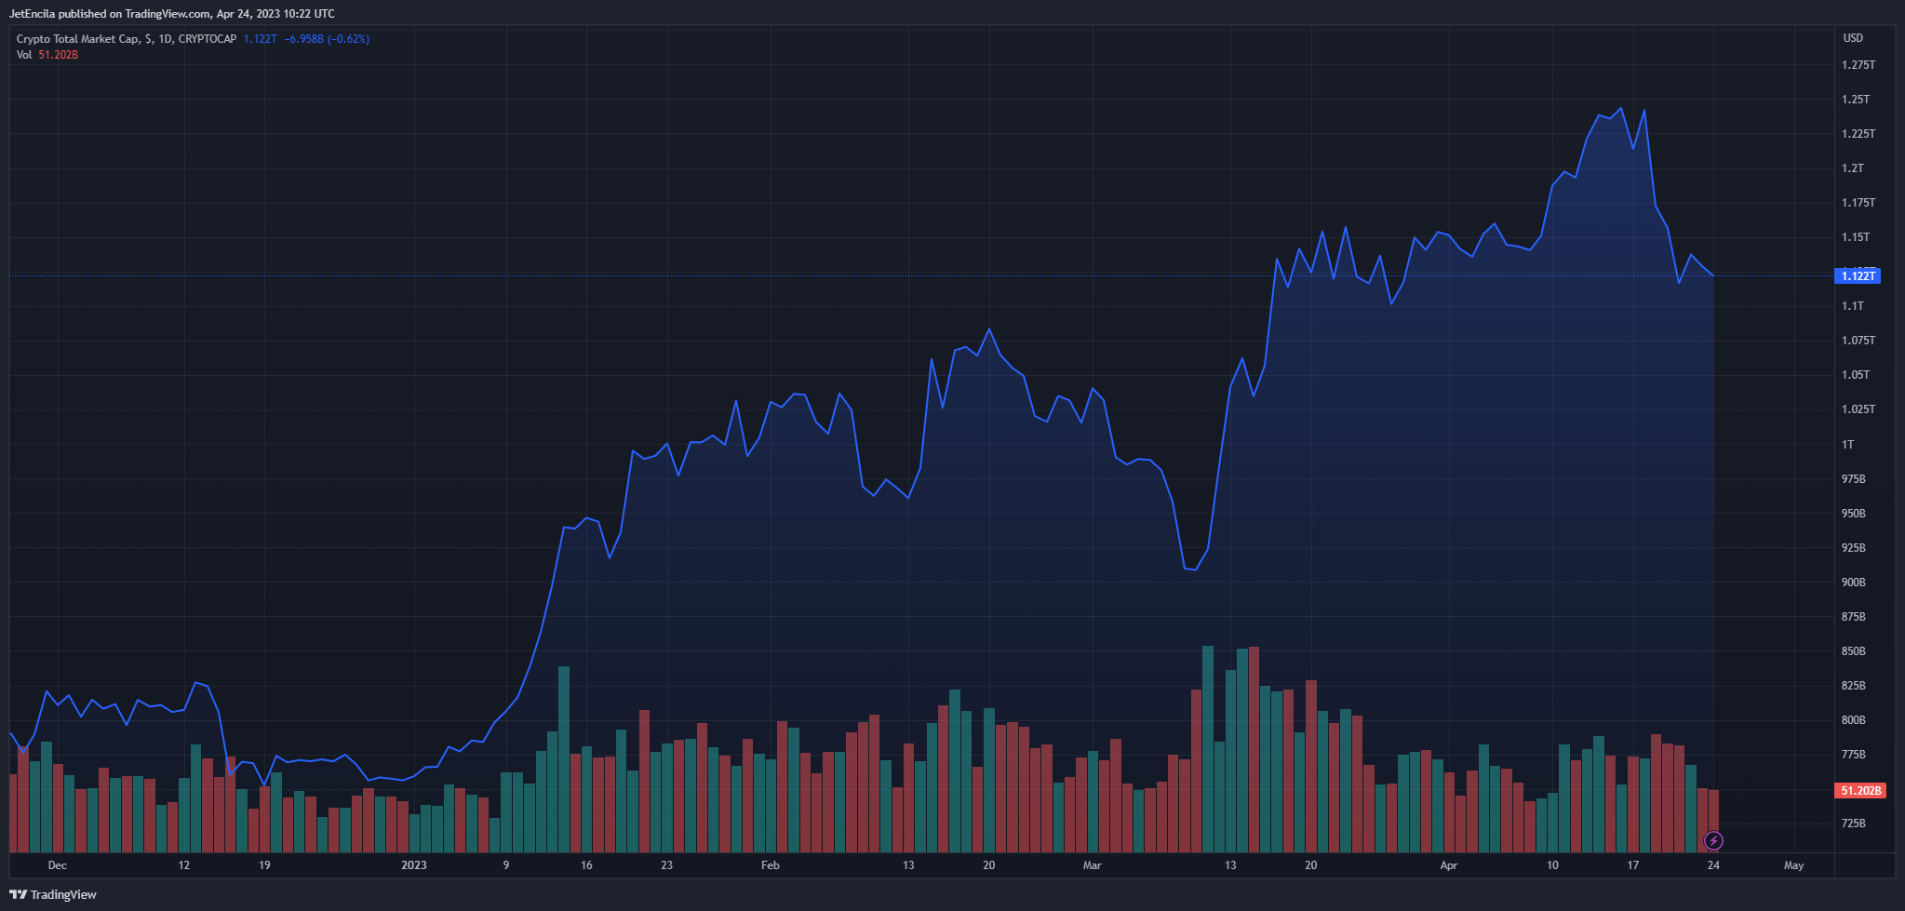
Task: Click the 900B price axis label
Action: [1853, 583]
